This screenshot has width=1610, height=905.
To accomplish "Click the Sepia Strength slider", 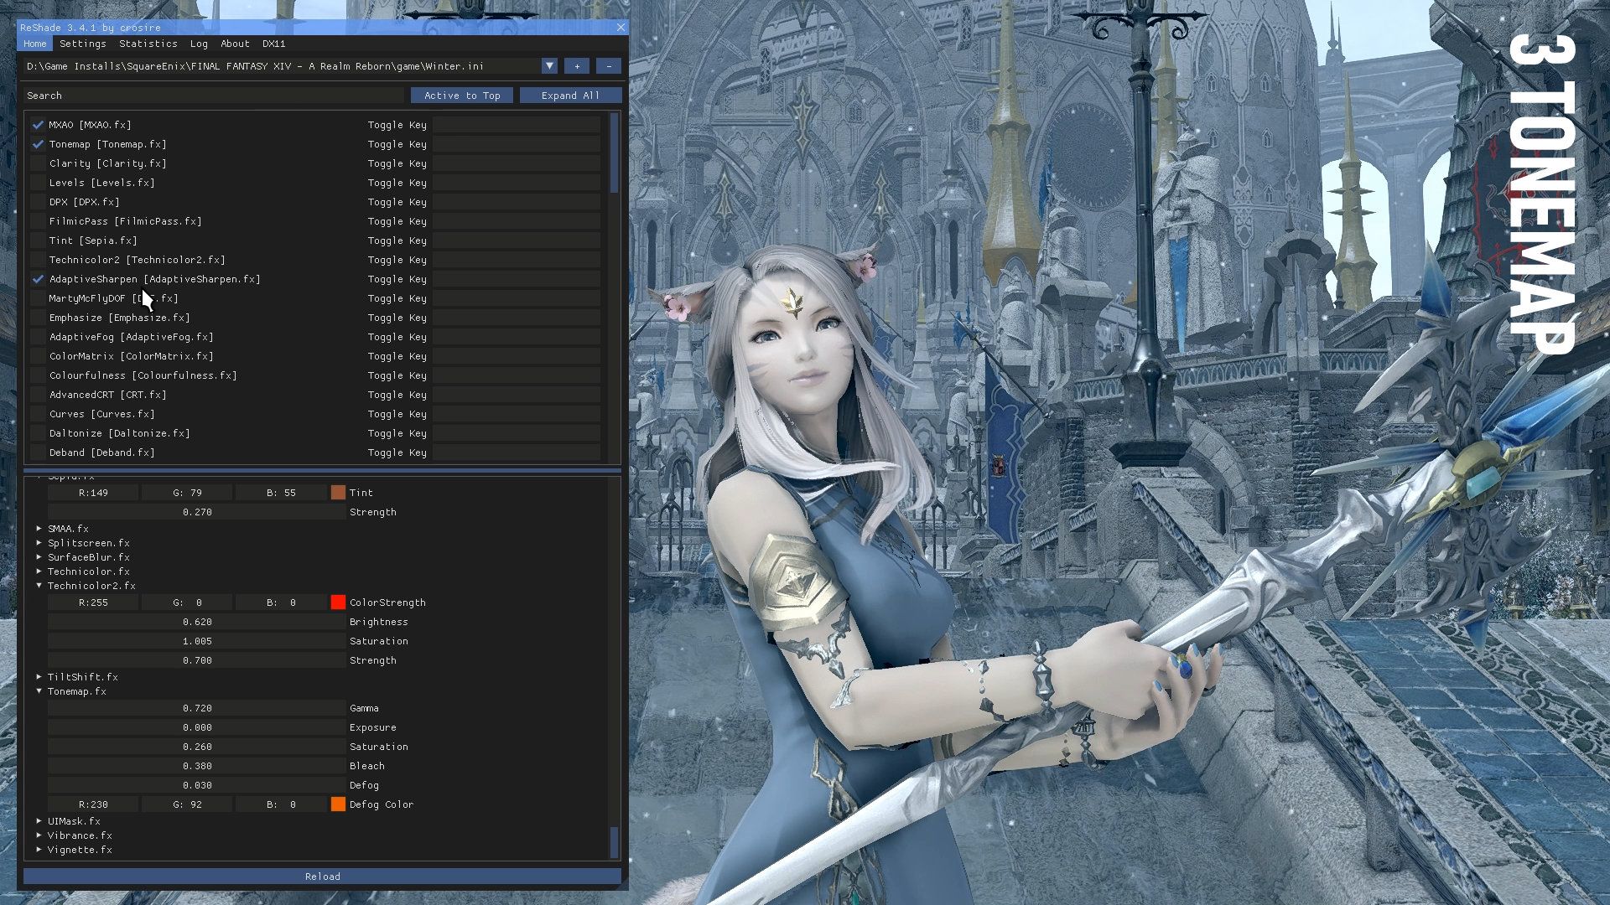I will (x=197, y=512).
